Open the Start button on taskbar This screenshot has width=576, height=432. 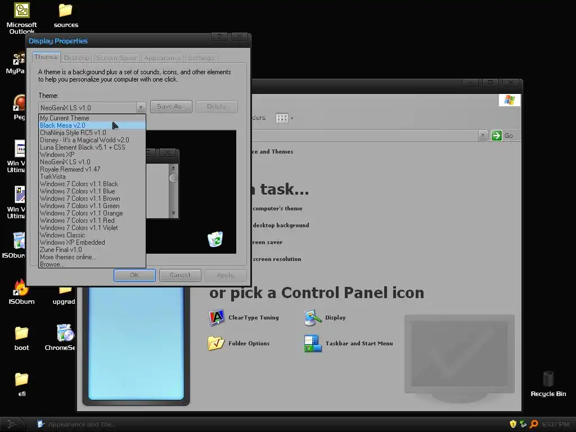(12, 424)
